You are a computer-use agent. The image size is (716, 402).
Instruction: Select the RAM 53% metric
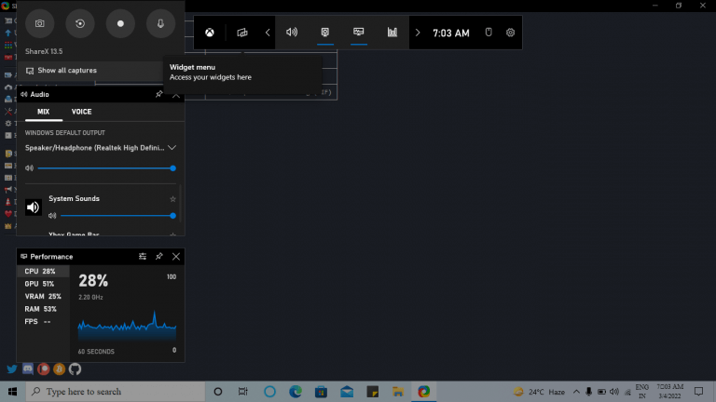pos(43,309)
